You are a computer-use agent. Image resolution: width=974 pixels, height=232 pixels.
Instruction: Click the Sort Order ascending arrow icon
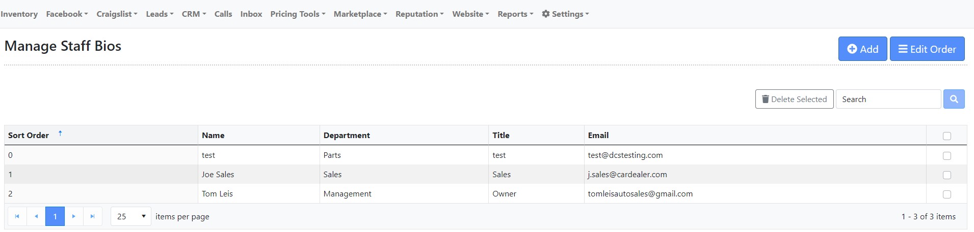coord(60,134)
